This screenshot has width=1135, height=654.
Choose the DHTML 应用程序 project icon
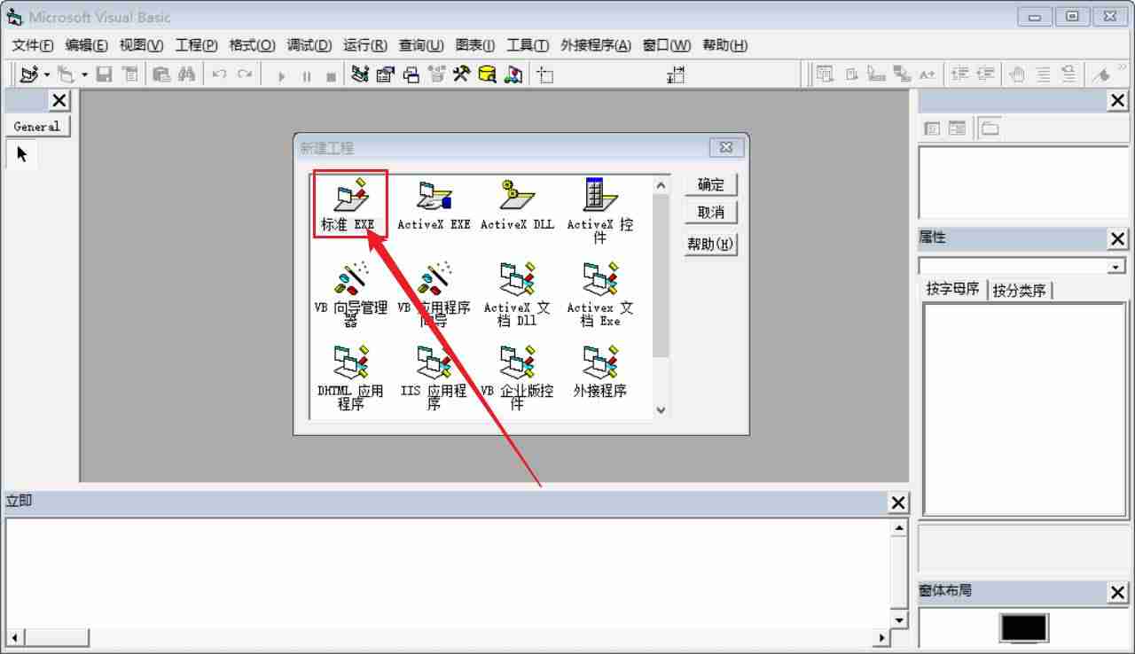[x=350, y=378]
